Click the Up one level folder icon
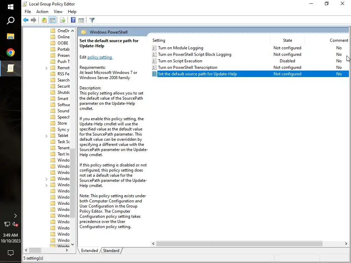 point(44,20)
